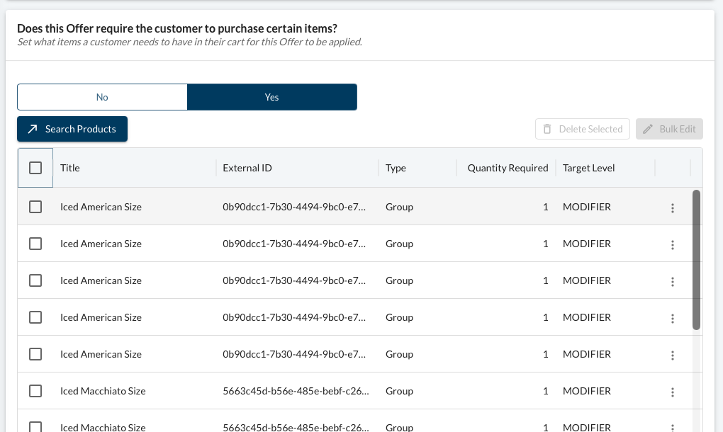The image size is (723, 432).
Task: Open kebab menu of first Iced Macchiato Size row
Action: tap(672, 392)
